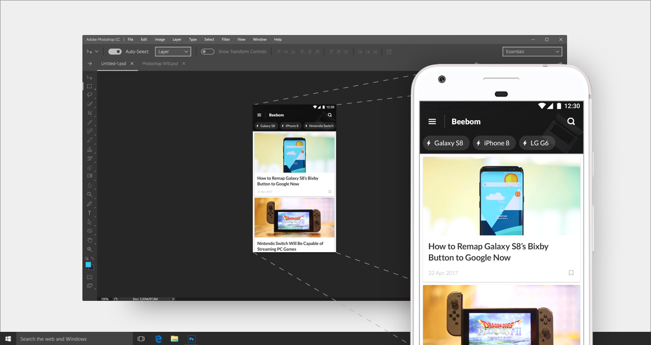Click the Search the web and Windows box
The image size is (651, 345).
[x=74, y=338]
